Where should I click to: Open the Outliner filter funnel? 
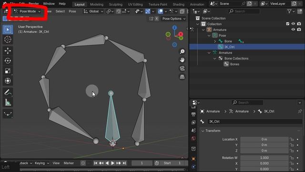pyautogui.click(x=289, y=11)
